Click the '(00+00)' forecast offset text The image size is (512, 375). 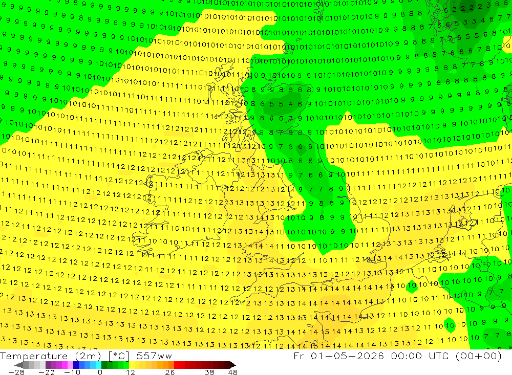point(479,356)
